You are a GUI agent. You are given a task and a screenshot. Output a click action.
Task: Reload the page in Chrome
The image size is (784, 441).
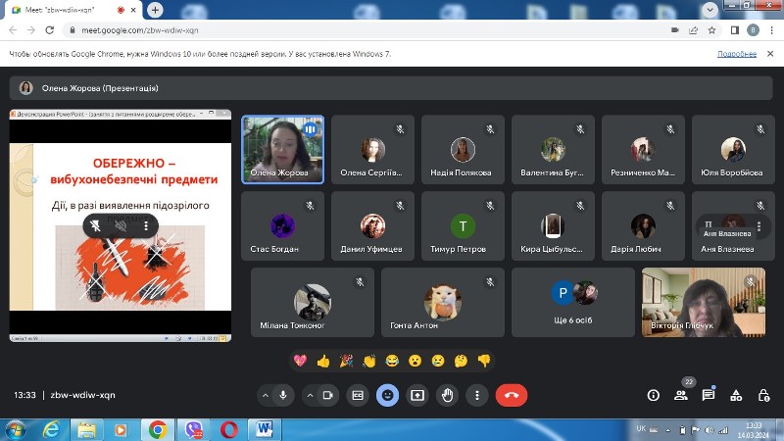[x=50, y=30]
